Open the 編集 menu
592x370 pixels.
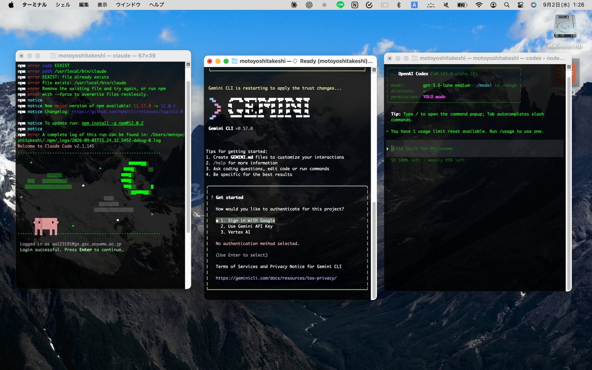click(x=84, y=4)
